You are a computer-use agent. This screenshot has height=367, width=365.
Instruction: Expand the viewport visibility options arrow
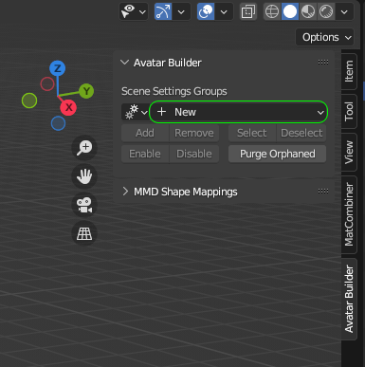click(142, 12)
